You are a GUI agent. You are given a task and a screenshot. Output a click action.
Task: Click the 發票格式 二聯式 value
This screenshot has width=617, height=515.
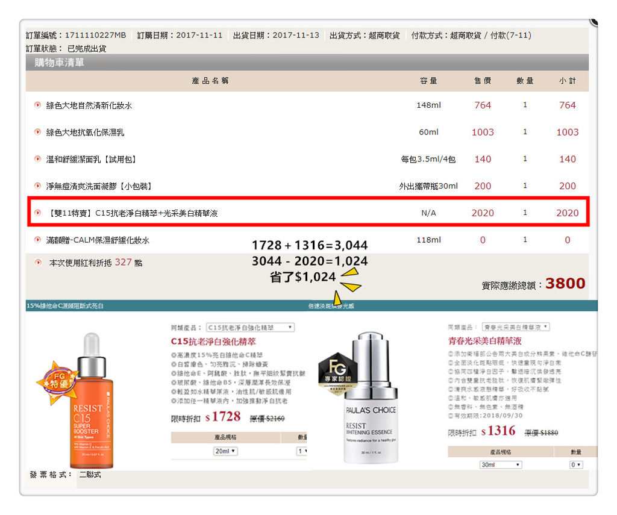[90, 475]
